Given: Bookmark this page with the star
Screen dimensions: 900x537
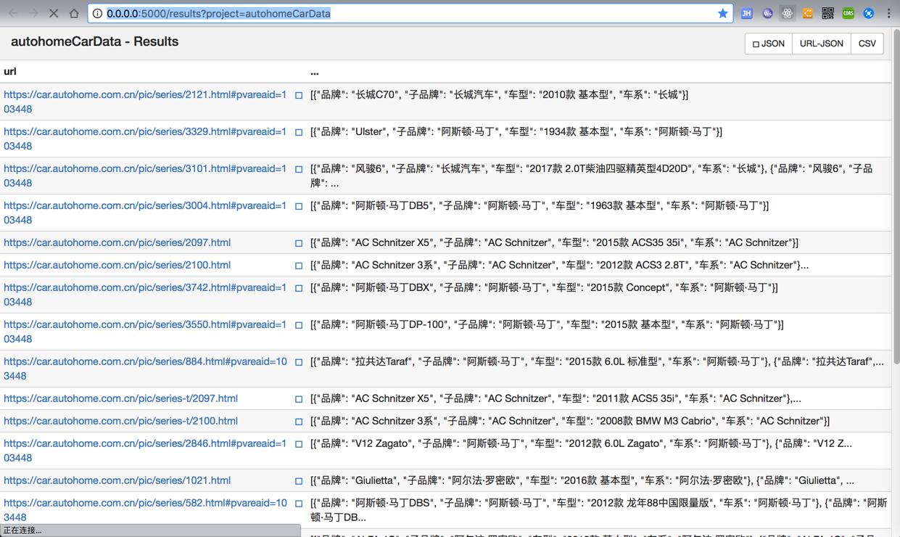Looking at the screenshot, I should click(722, 13).
